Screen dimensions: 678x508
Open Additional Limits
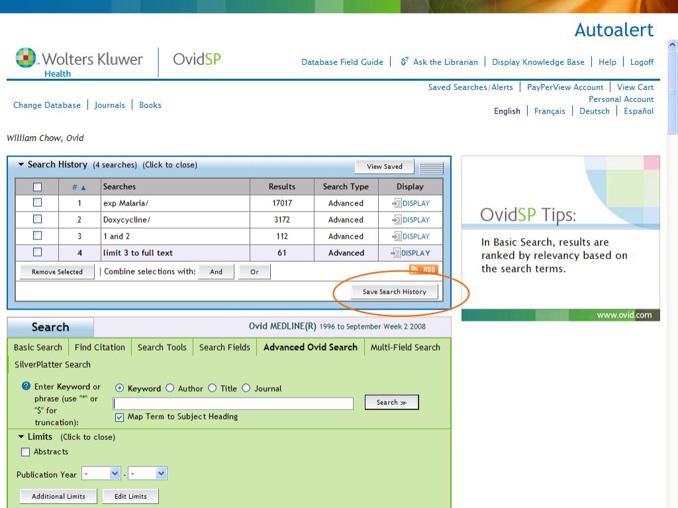(58, 496)
